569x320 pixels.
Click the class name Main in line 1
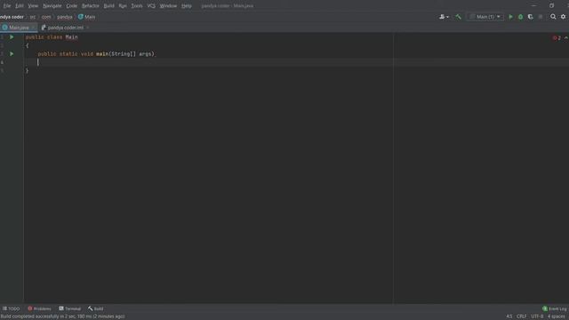tap(71, 37)
